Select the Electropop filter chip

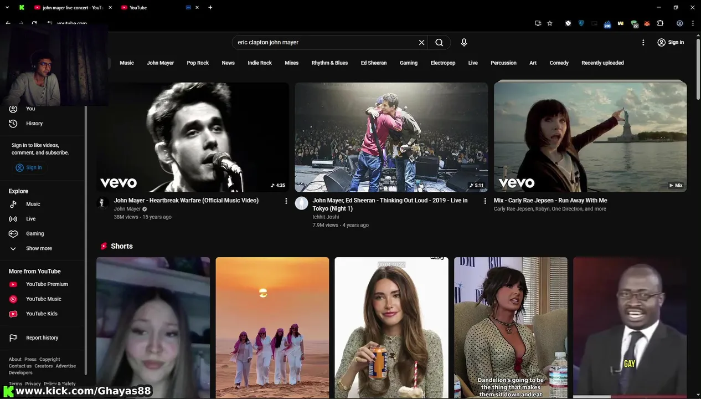443,63
